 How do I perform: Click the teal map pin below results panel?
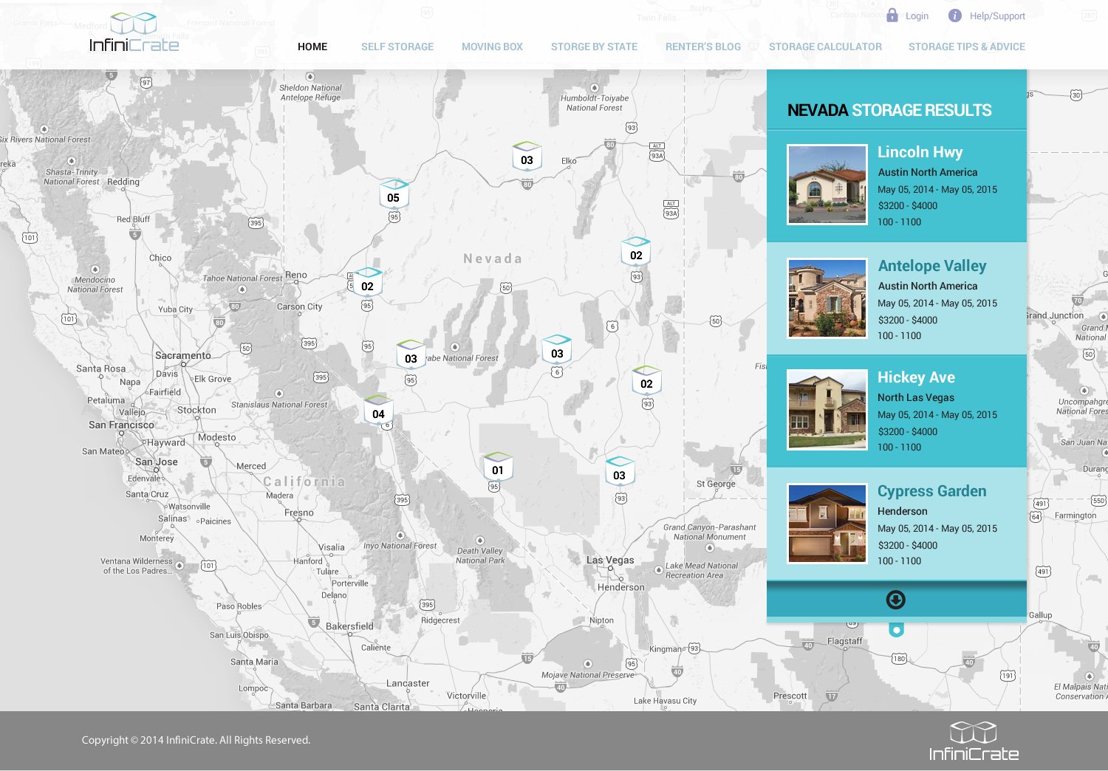point(896,630)
